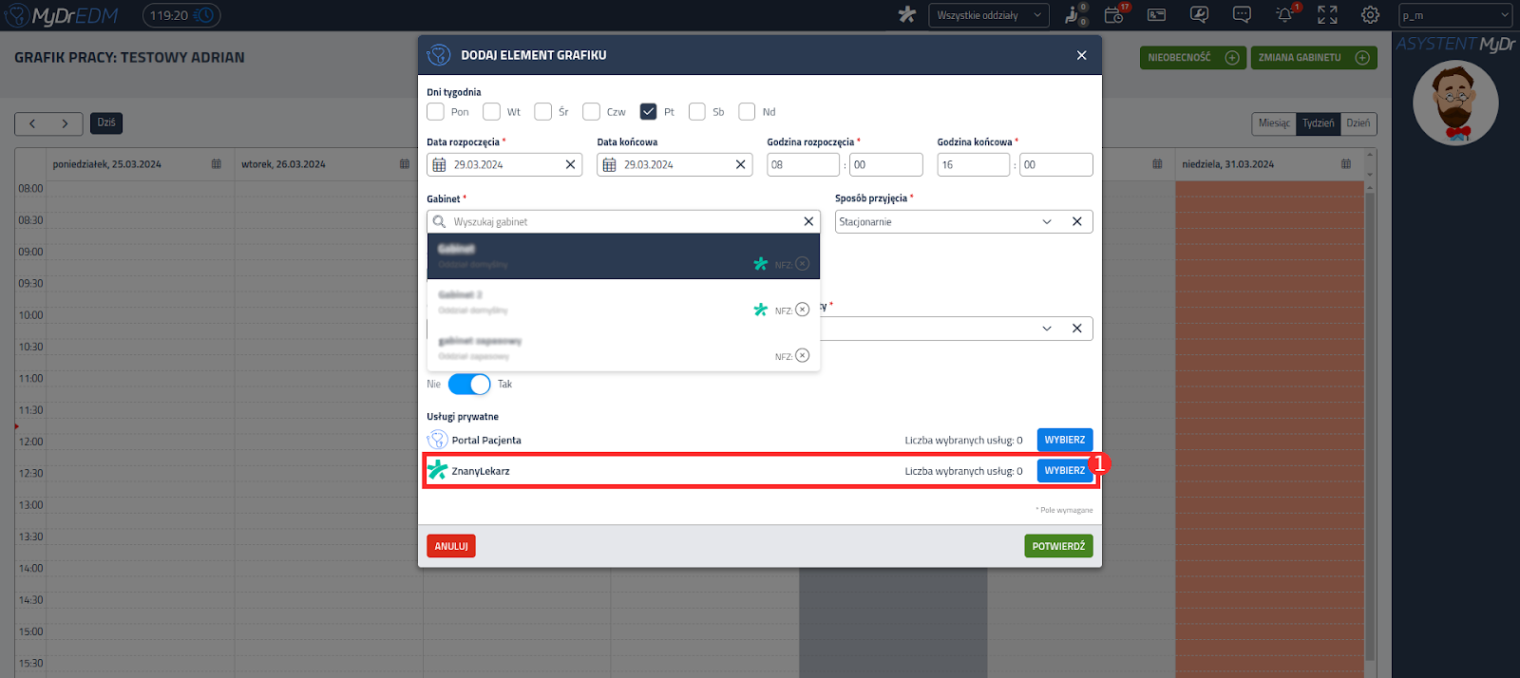Open the ID card icon in top bar
Screen dimensions: 1520x678
tap(1156, 15)
